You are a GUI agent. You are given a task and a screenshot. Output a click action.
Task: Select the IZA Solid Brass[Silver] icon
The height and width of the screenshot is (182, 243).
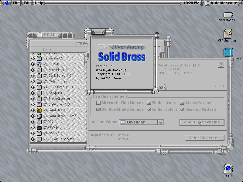pyautogui.click(x=39, y=116)
